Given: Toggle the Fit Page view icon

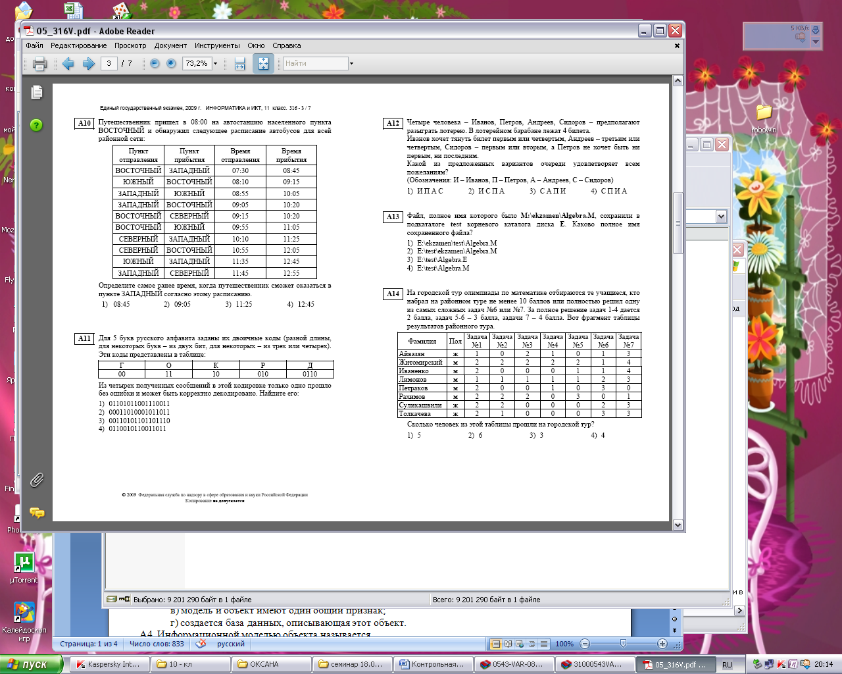Looking at the screenshot, I should click(x=263, y=64).
